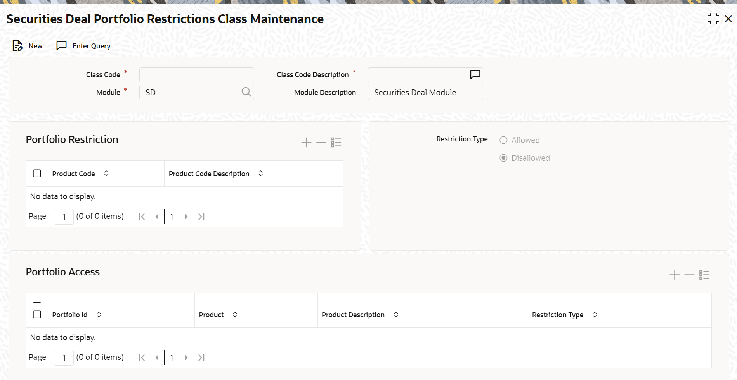Check select-all box in Product Code table

pyautogui.click(x=37, y=174)
